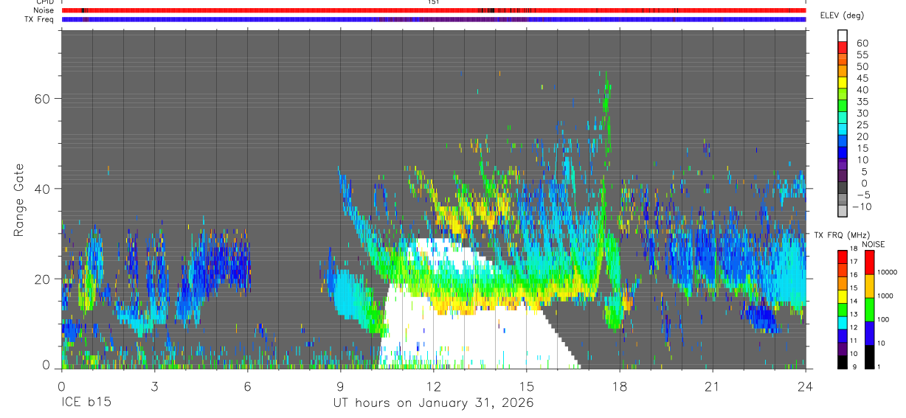Select the cyan ELEV swatch between 20 and 25
Screen dimensions: 906x418
pos(843,130)
